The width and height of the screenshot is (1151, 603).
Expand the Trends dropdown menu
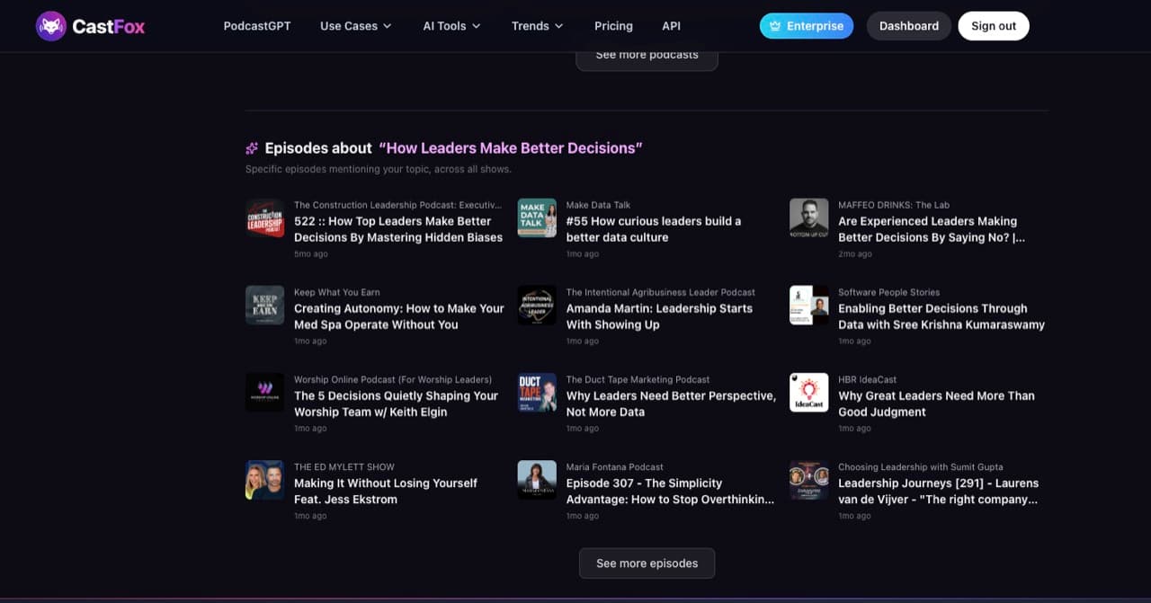coord(538,26)
